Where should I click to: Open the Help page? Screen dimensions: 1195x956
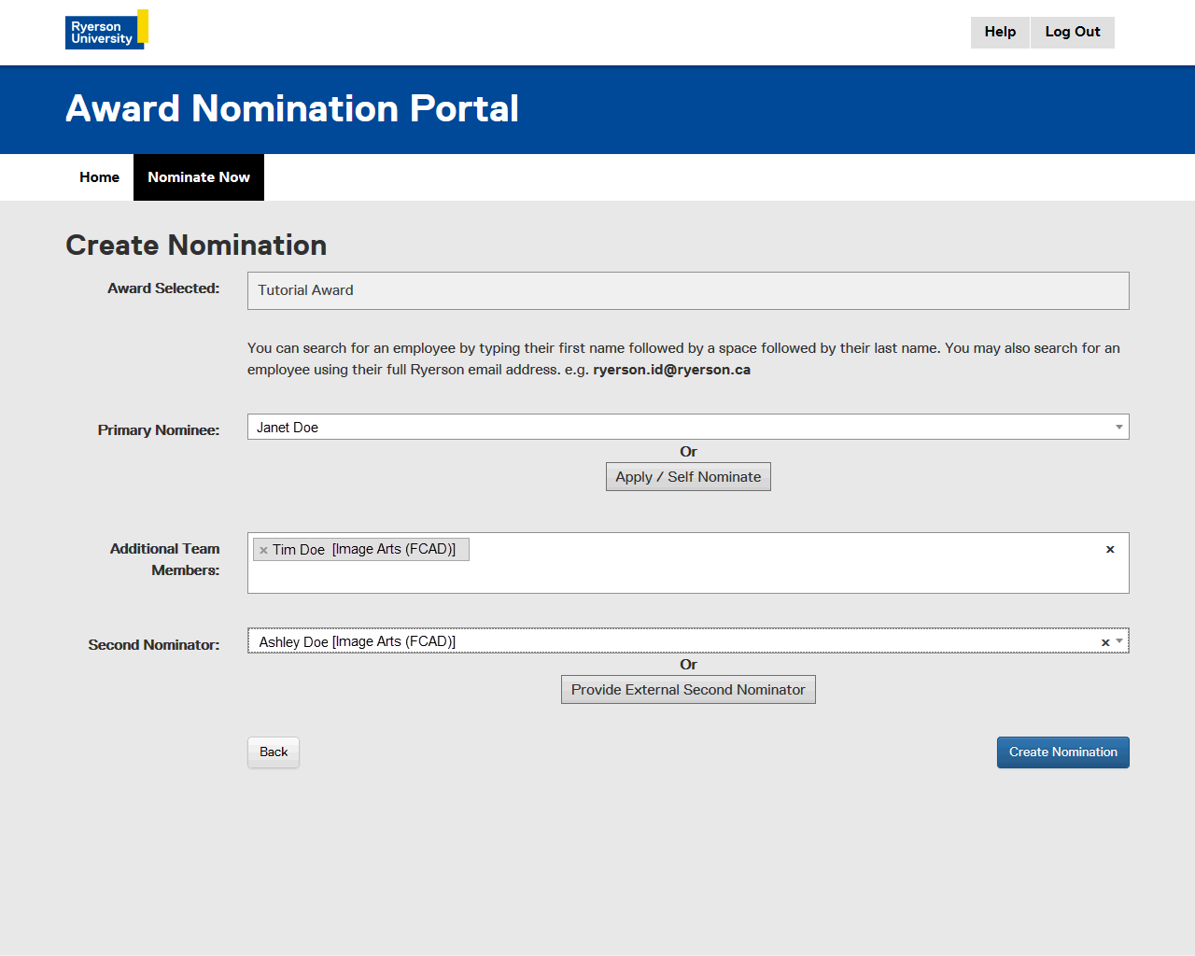coord(1000,32)
